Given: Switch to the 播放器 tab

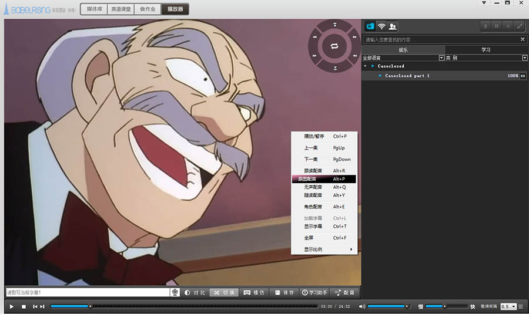Looking at the screenshot, I should click(175, 9).
